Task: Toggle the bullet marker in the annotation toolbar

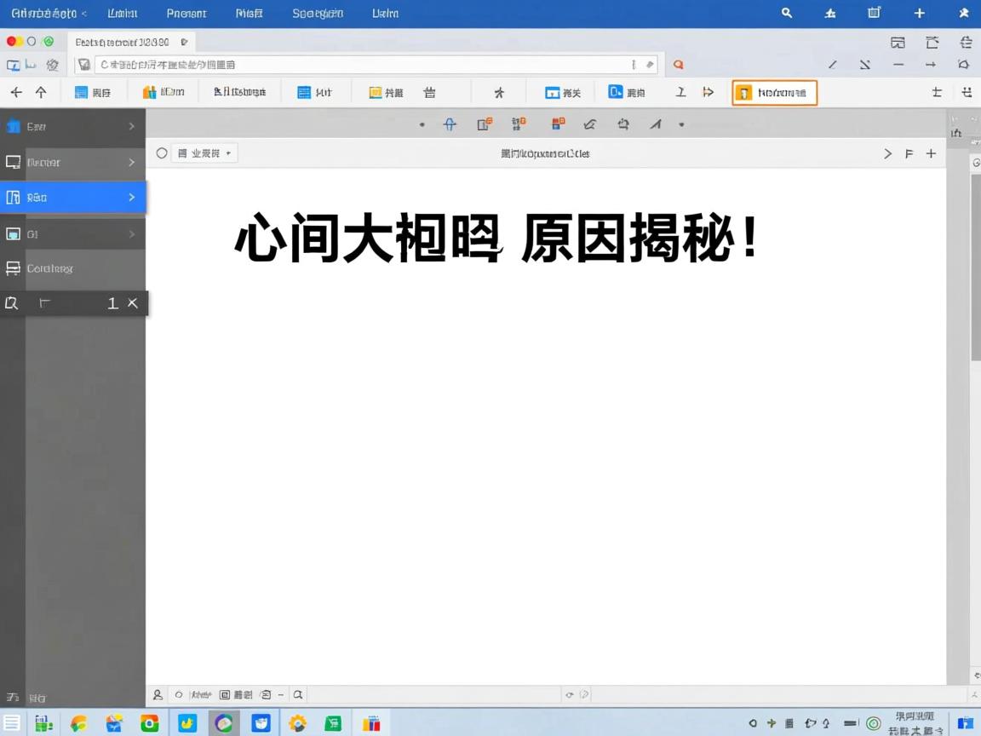Action: click(422, 124)
